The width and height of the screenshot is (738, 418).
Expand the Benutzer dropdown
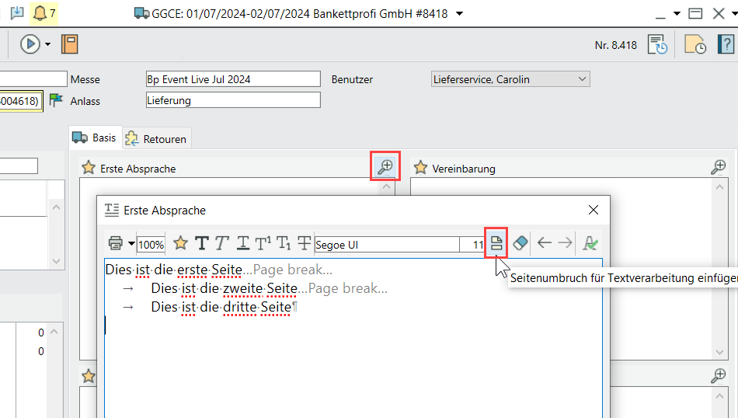583,79
